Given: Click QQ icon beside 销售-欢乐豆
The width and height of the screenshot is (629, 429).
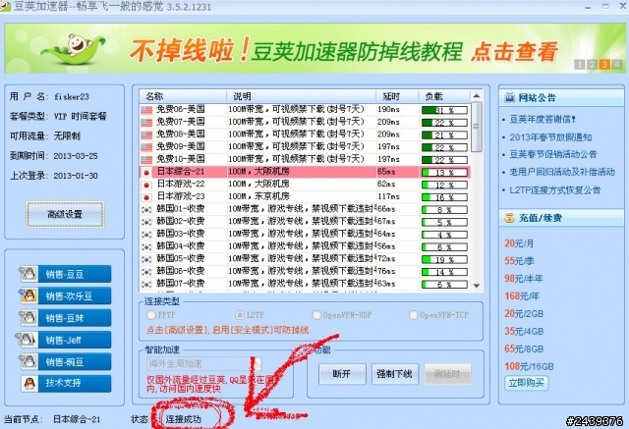Looking at the screenshot, I should (x=29, y=296).
